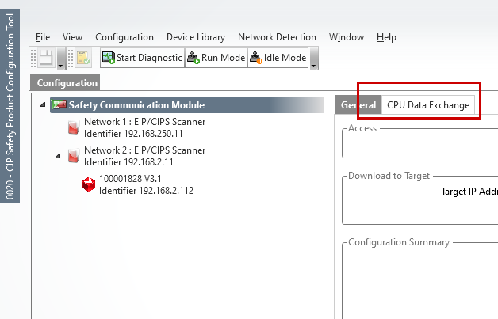Image resolution: width=498 pixels, height=319 pixels.
Task: Click the first toolbar drag handle grip
Action: click(x=33, y=58)
